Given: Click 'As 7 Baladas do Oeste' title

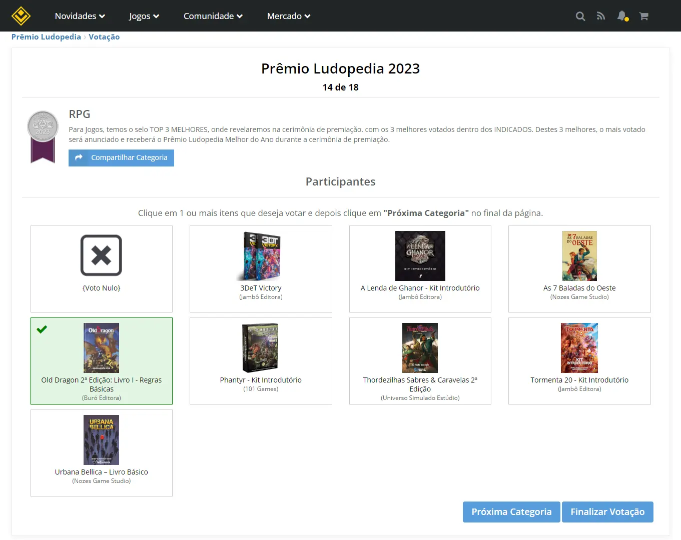Looking at the screenshot, I should click(x=579, y=288).
